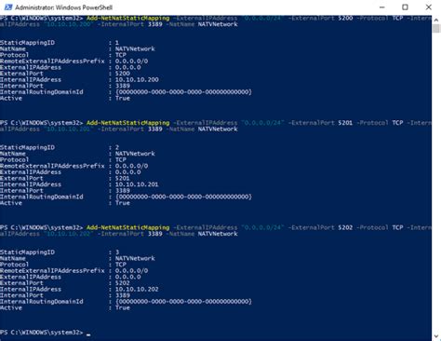Click StaticMappingID value 3

pos(117,252)
